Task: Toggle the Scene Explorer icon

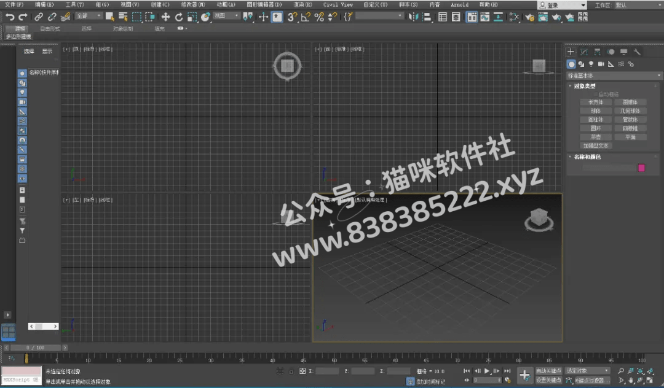Action: click(443, 17)
